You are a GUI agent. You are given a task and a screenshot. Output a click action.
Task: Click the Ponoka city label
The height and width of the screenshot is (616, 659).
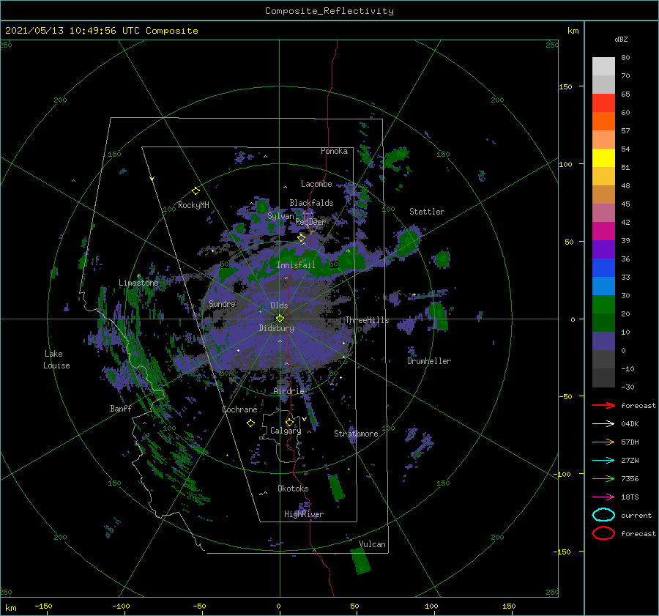pos(334,151)
